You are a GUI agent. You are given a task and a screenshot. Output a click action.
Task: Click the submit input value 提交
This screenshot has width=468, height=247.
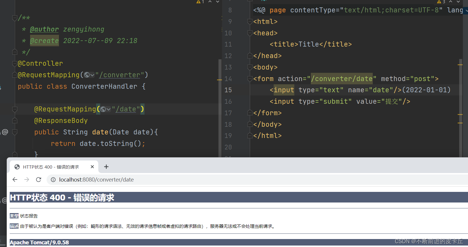[x=392, y=101]
